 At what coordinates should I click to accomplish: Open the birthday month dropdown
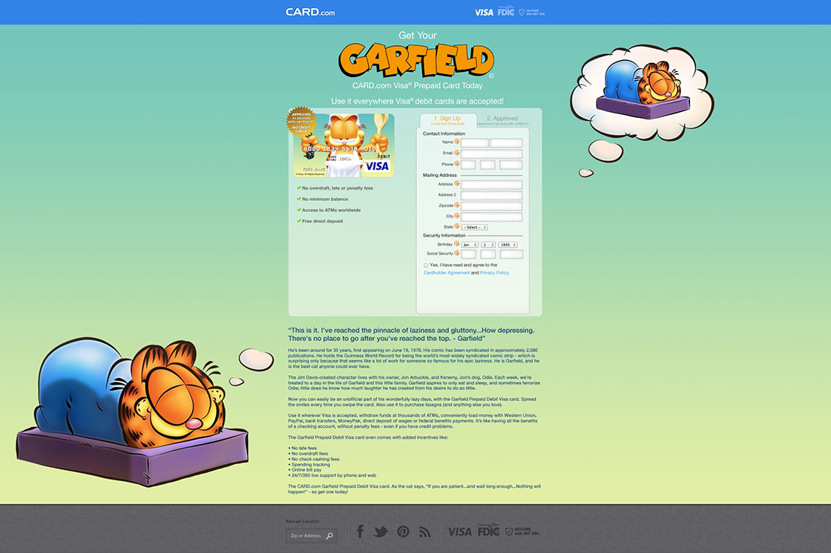pyautogui.click(x=470, y=244)
